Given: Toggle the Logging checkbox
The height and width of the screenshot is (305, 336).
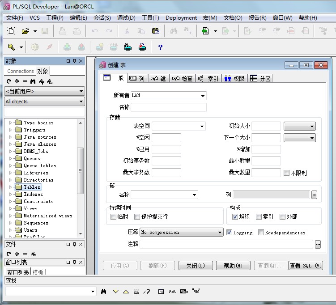Looking at the screenshot, I should (x=229, y=233).
